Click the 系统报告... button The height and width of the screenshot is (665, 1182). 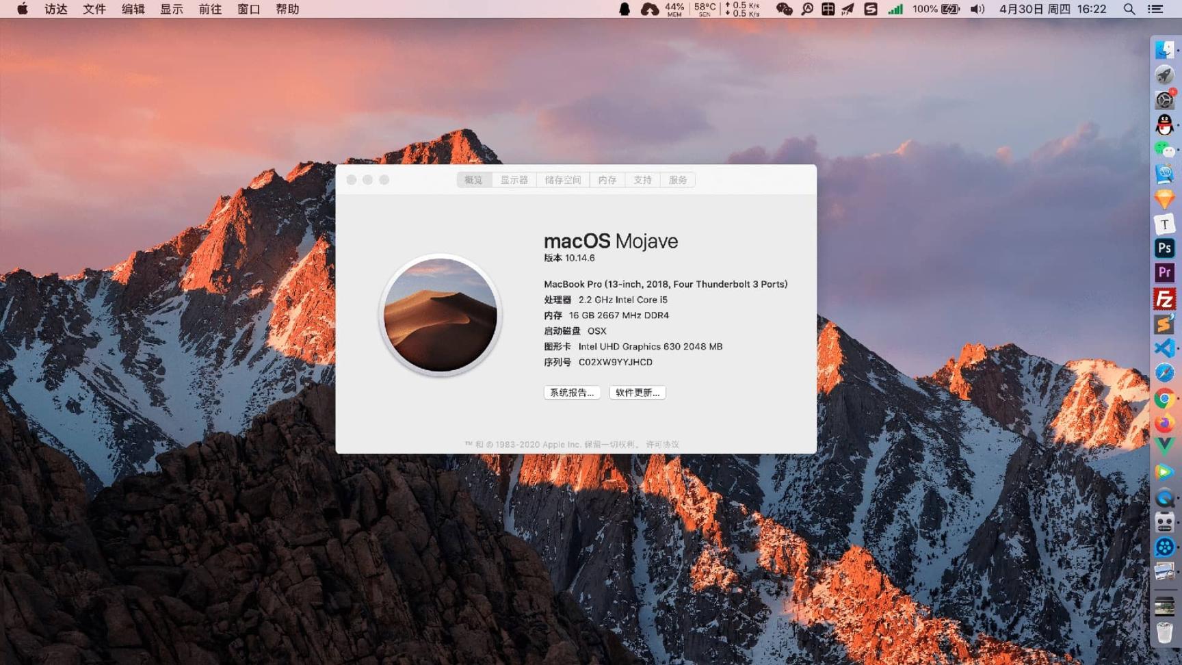click(x=572, y=393)
